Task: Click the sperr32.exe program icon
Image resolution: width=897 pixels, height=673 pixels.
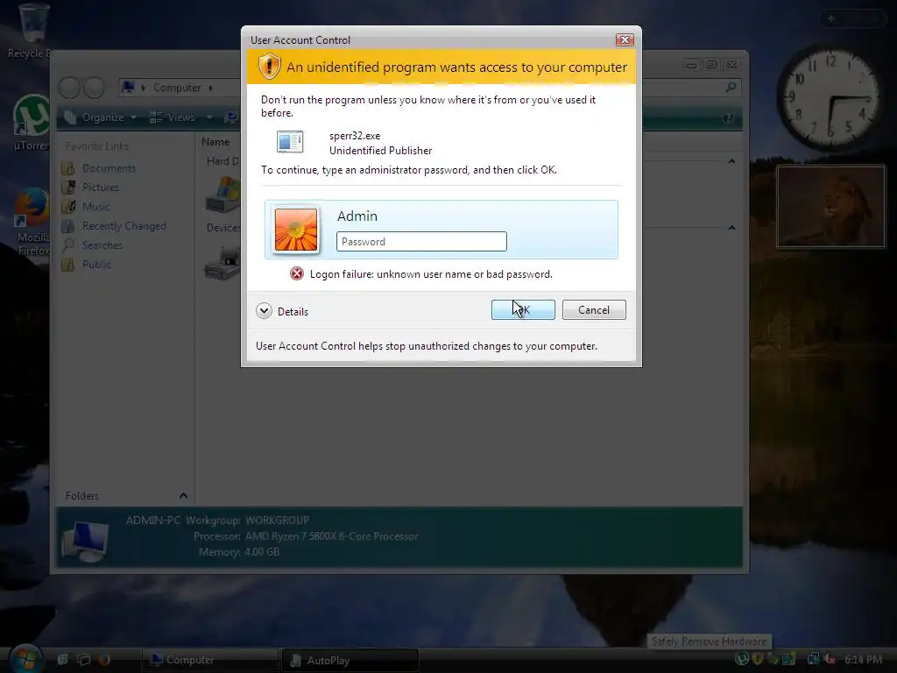Action: [290, 141]
